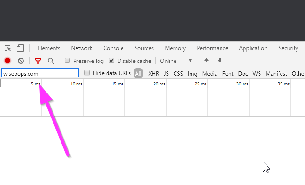305x185 pixels.
Task: Switch to the Console tab
Action: click(114, 48)
